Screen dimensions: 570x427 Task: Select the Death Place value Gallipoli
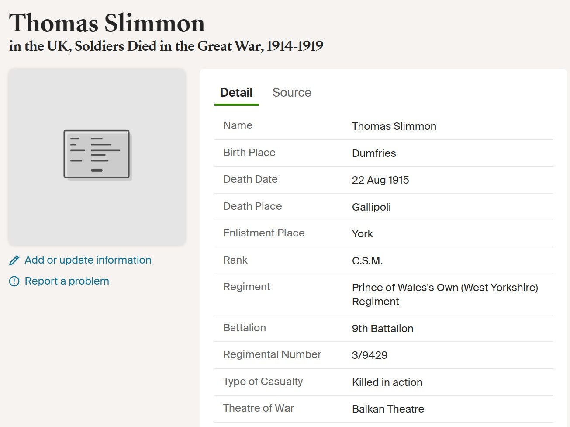[x=371, y=207]
